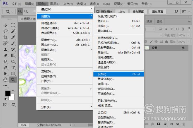Viewport: 193px width, 128px height.
Task: Choose Zoom Out in options bar
Action: pos(26,11)
